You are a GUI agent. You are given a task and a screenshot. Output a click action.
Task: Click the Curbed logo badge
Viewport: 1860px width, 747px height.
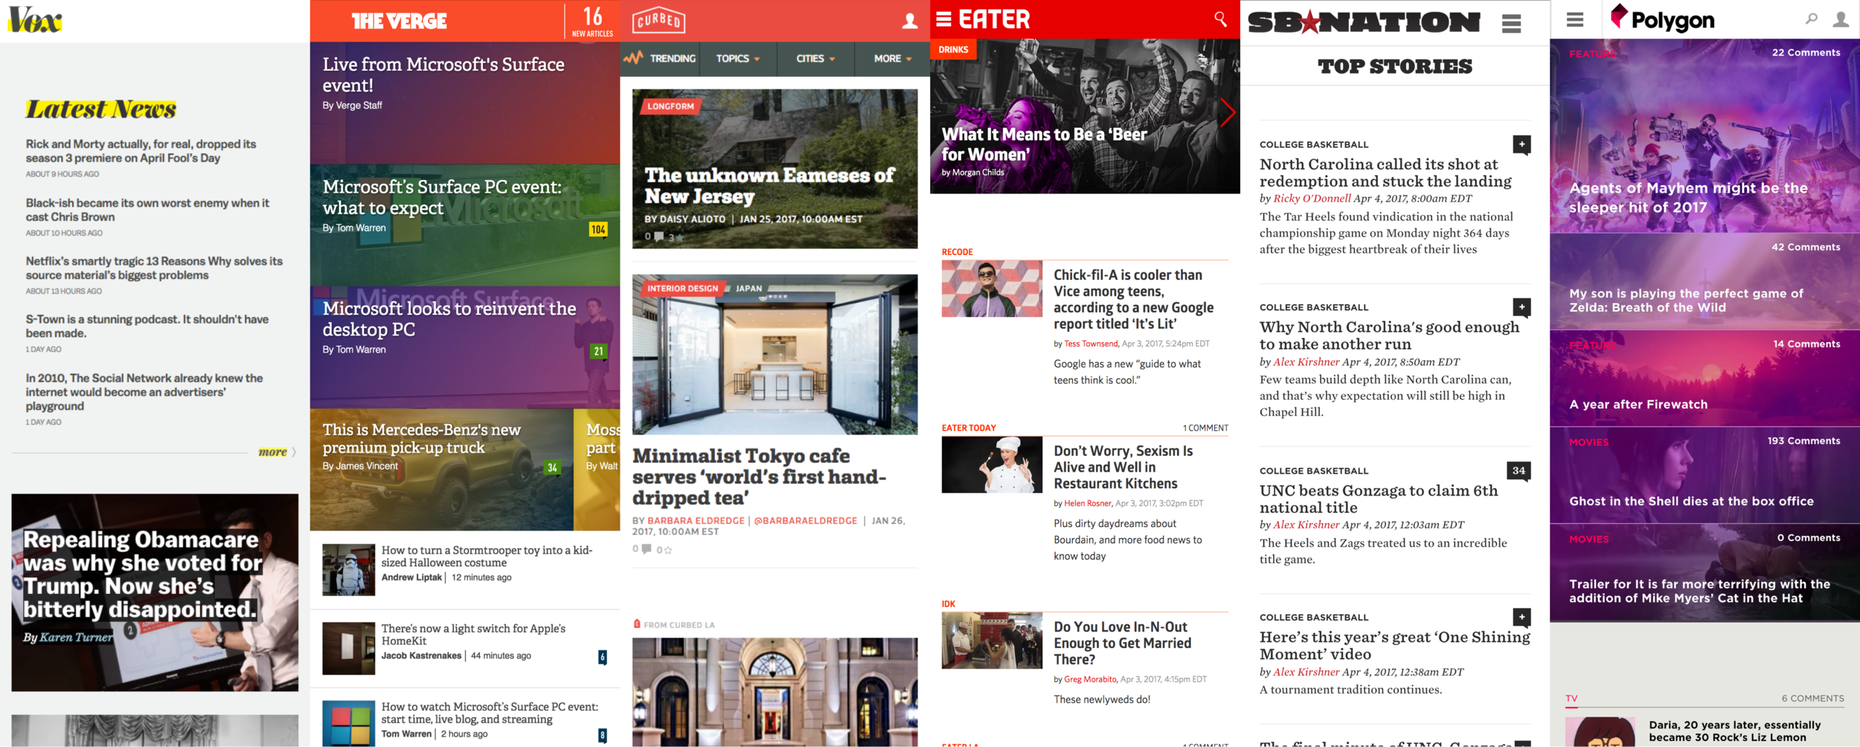tap(658, 21)
